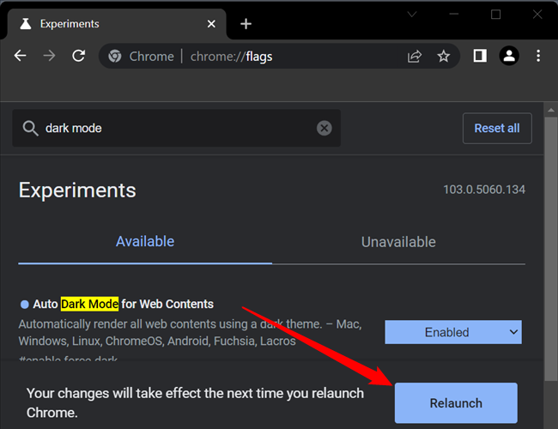Open the side panel icon
The image size is (558, 429).
click(x=480, y=56)
